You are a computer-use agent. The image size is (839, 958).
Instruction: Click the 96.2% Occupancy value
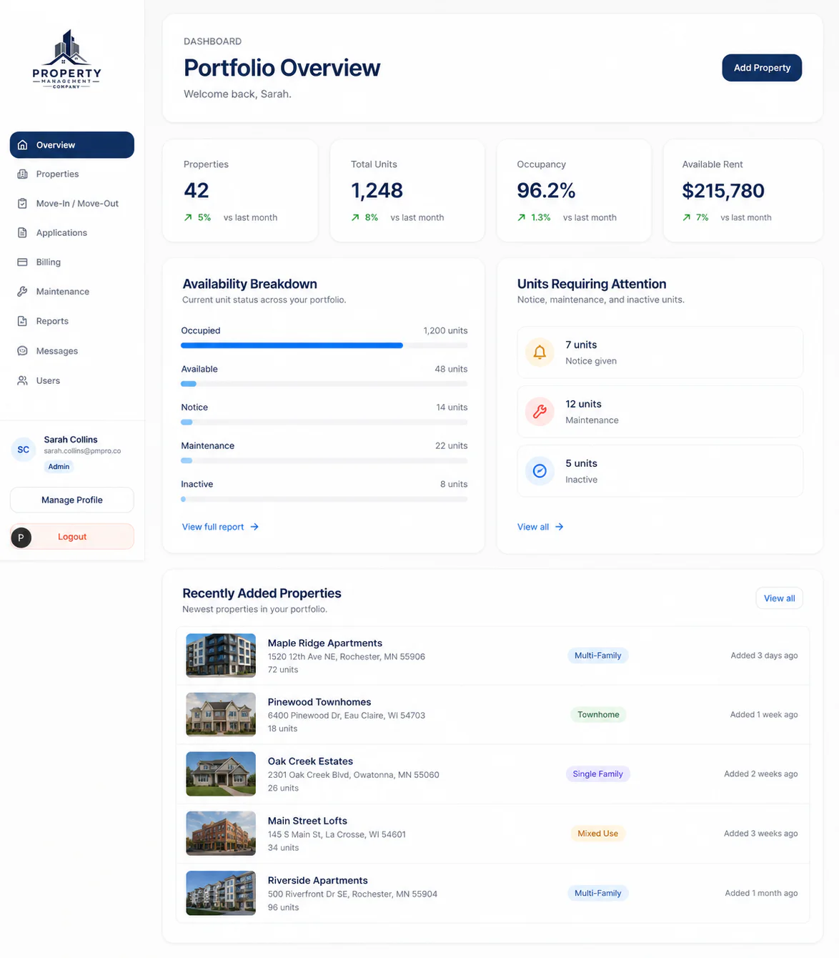546,191
